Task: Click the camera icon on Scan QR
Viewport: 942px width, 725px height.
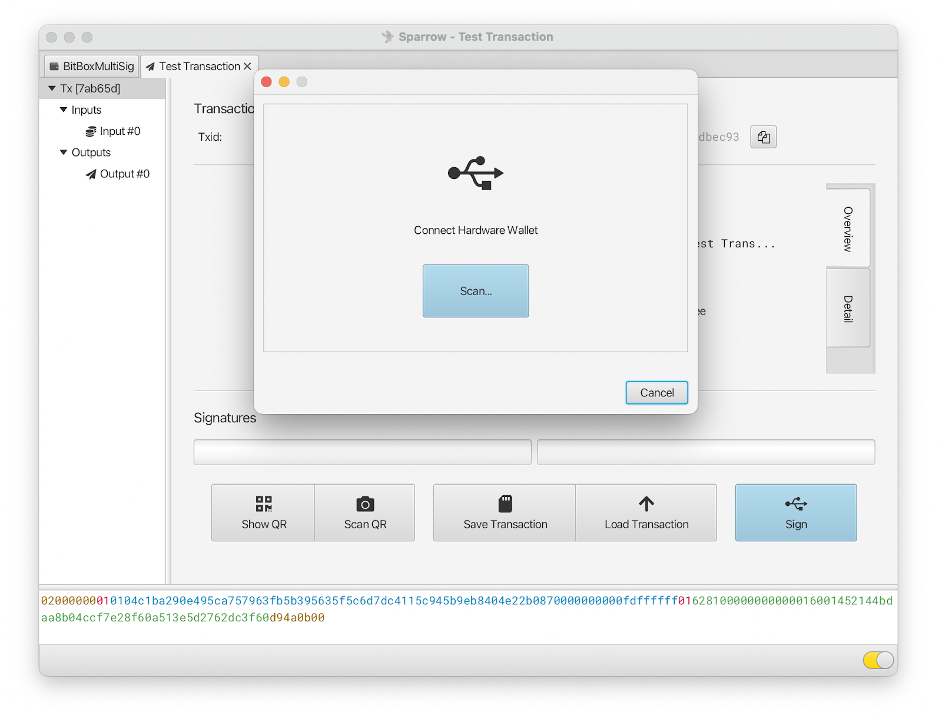Action: pos(365,504)
